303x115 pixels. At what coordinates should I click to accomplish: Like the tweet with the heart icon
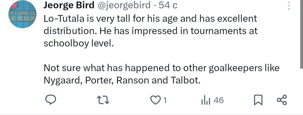click(x=155, y=100)
